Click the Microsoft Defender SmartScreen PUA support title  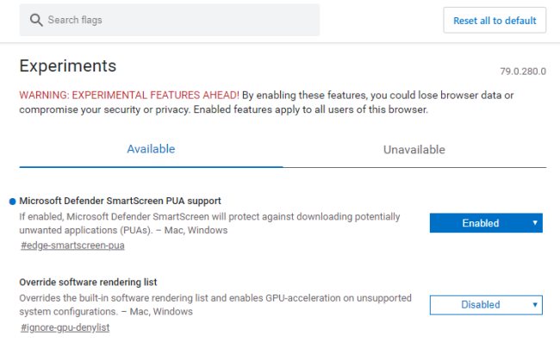(120, 201)
